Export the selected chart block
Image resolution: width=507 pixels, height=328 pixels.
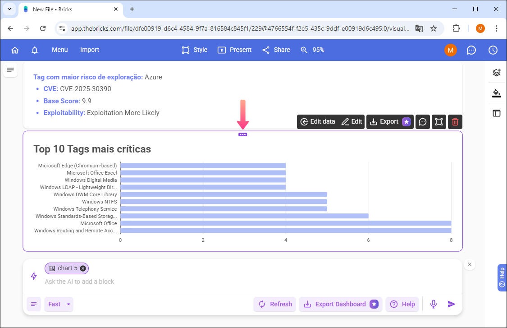tap(390, 122)
